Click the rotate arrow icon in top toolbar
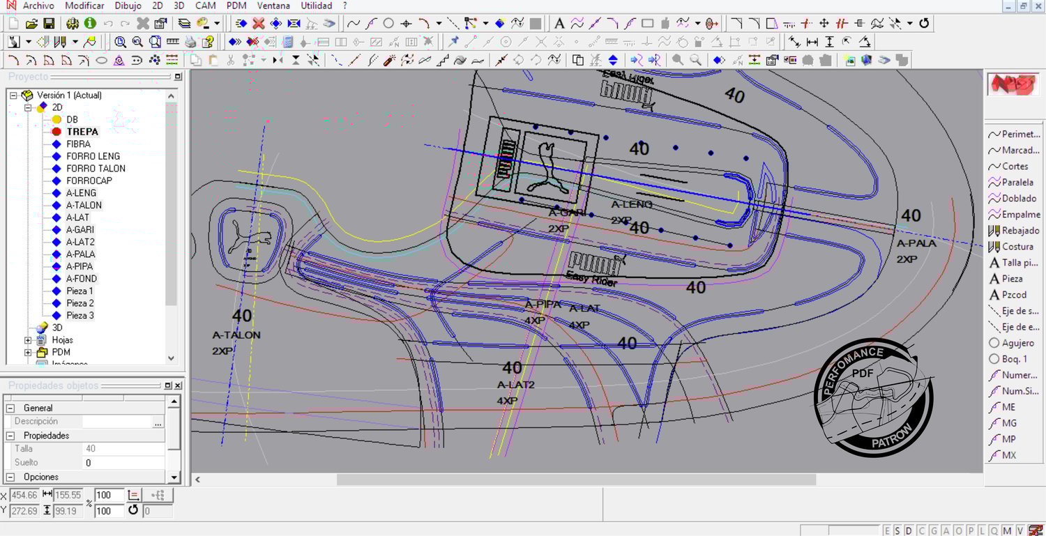This screenshot has height=536, width=1046. (x=924, y=23)
